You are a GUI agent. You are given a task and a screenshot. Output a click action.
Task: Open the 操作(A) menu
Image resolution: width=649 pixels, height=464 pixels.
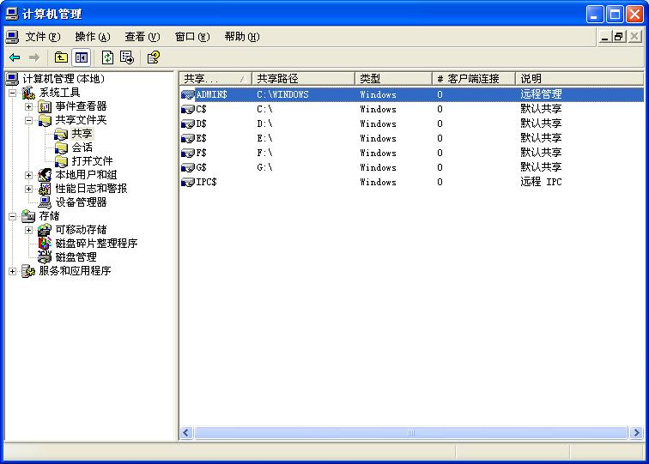click(x=93, y=37)
